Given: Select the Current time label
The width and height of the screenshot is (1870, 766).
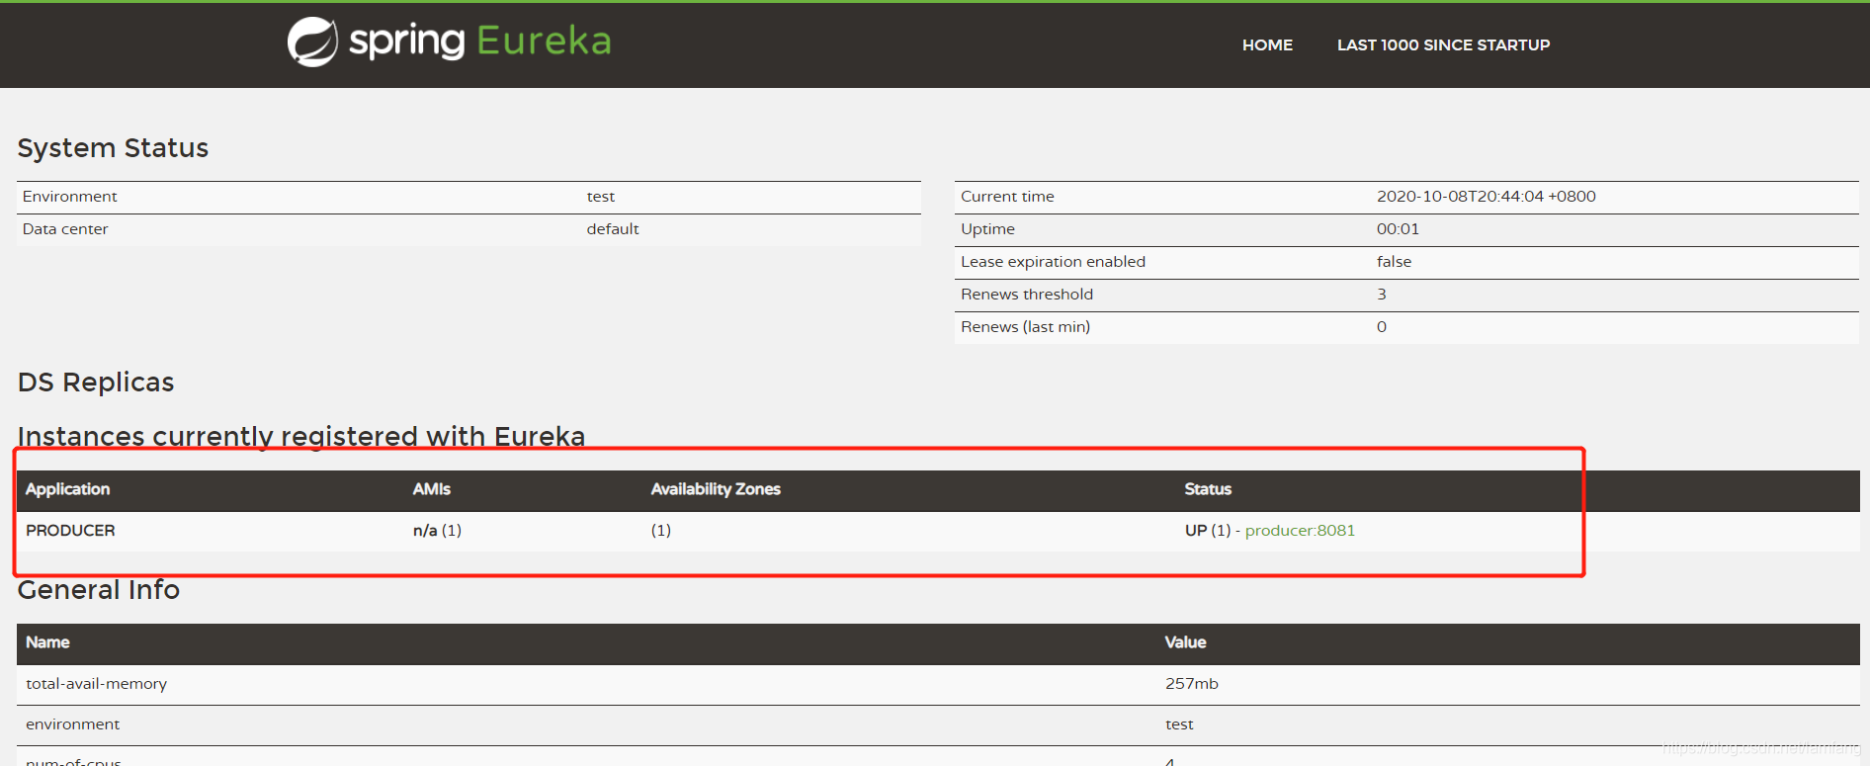Looking at the screenshot, I should pyautogui.click(x=1007, y=197).
